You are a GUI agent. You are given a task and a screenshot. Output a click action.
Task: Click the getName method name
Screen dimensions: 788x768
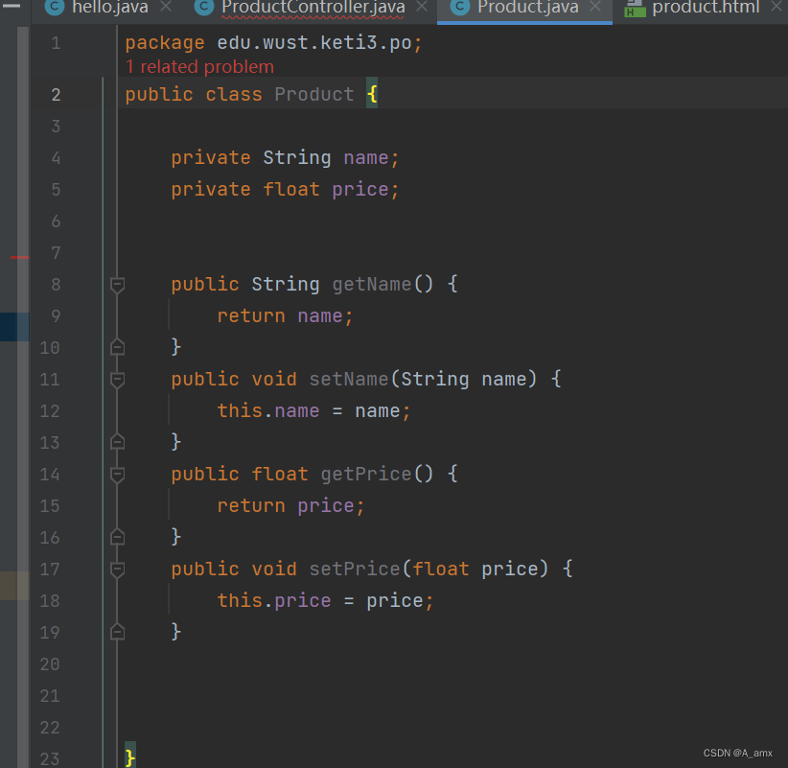[371, 285]
